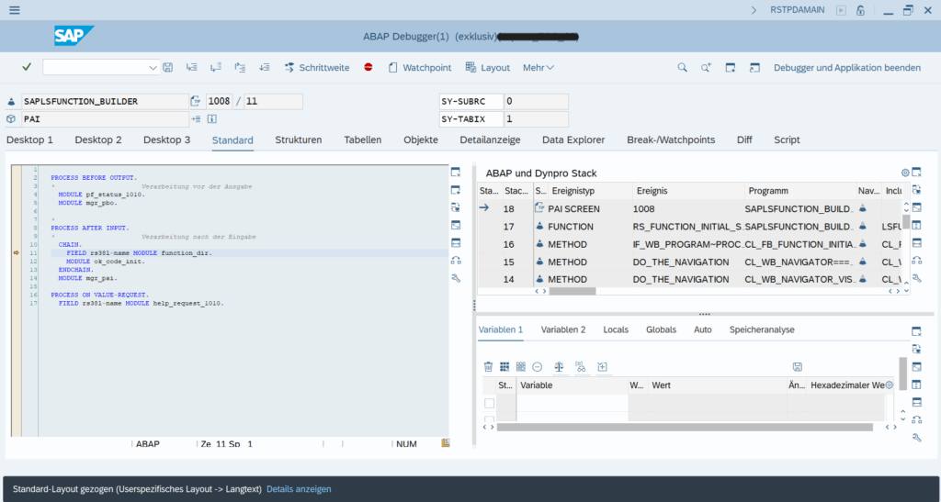Click the stack table down-arrow scroll button
This screenshot has height=502, width=941.
[x=907, y=291]
